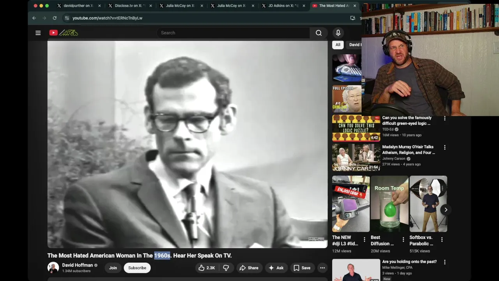Dislike the video with thumbs down
This screenshot has height=281, width=499.
tap(226, 268)
